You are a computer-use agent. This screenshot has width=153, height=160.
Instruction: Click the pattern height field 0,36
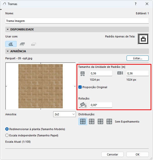click(x=138, y=73)
